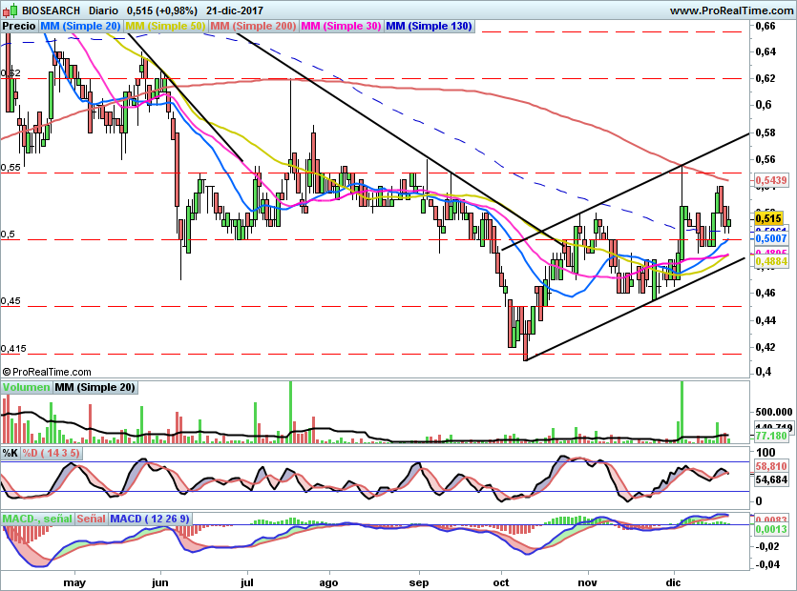797x591 pixels.
Task: Click the may month label on time axis
Action: click(x=74, y=581)
